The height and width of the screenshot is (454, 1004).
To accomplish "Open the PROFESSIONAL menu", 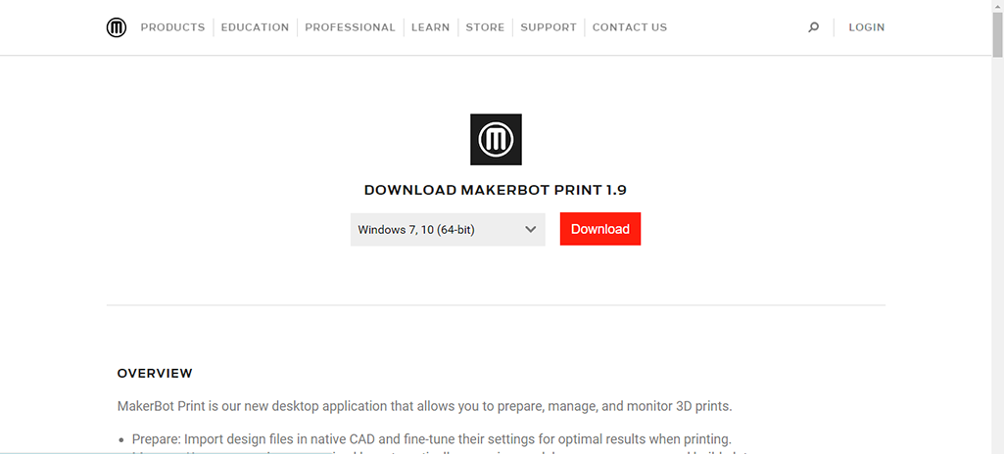I will [x=351, y=27].
